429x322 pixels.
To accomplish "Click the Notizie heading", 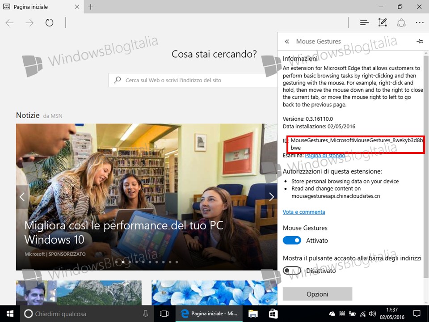I will [x=28, y=115].
